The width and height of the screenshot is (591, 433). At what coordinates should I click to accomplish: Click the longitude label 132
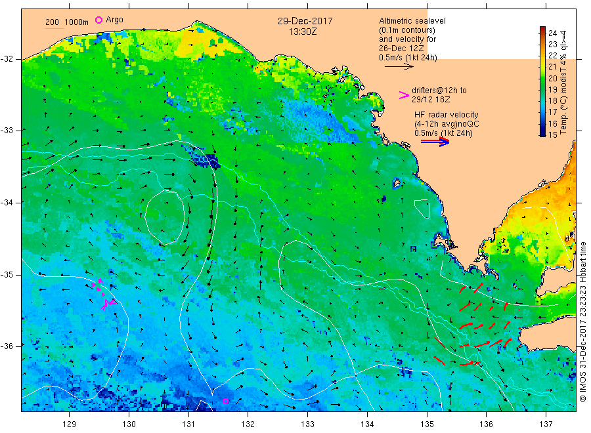(248, 424)
